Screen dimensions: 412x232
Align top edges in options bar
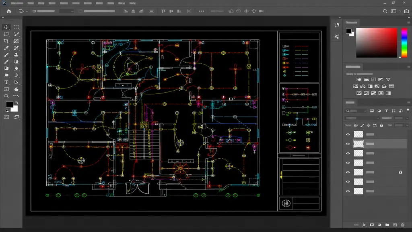pos(163,11)
